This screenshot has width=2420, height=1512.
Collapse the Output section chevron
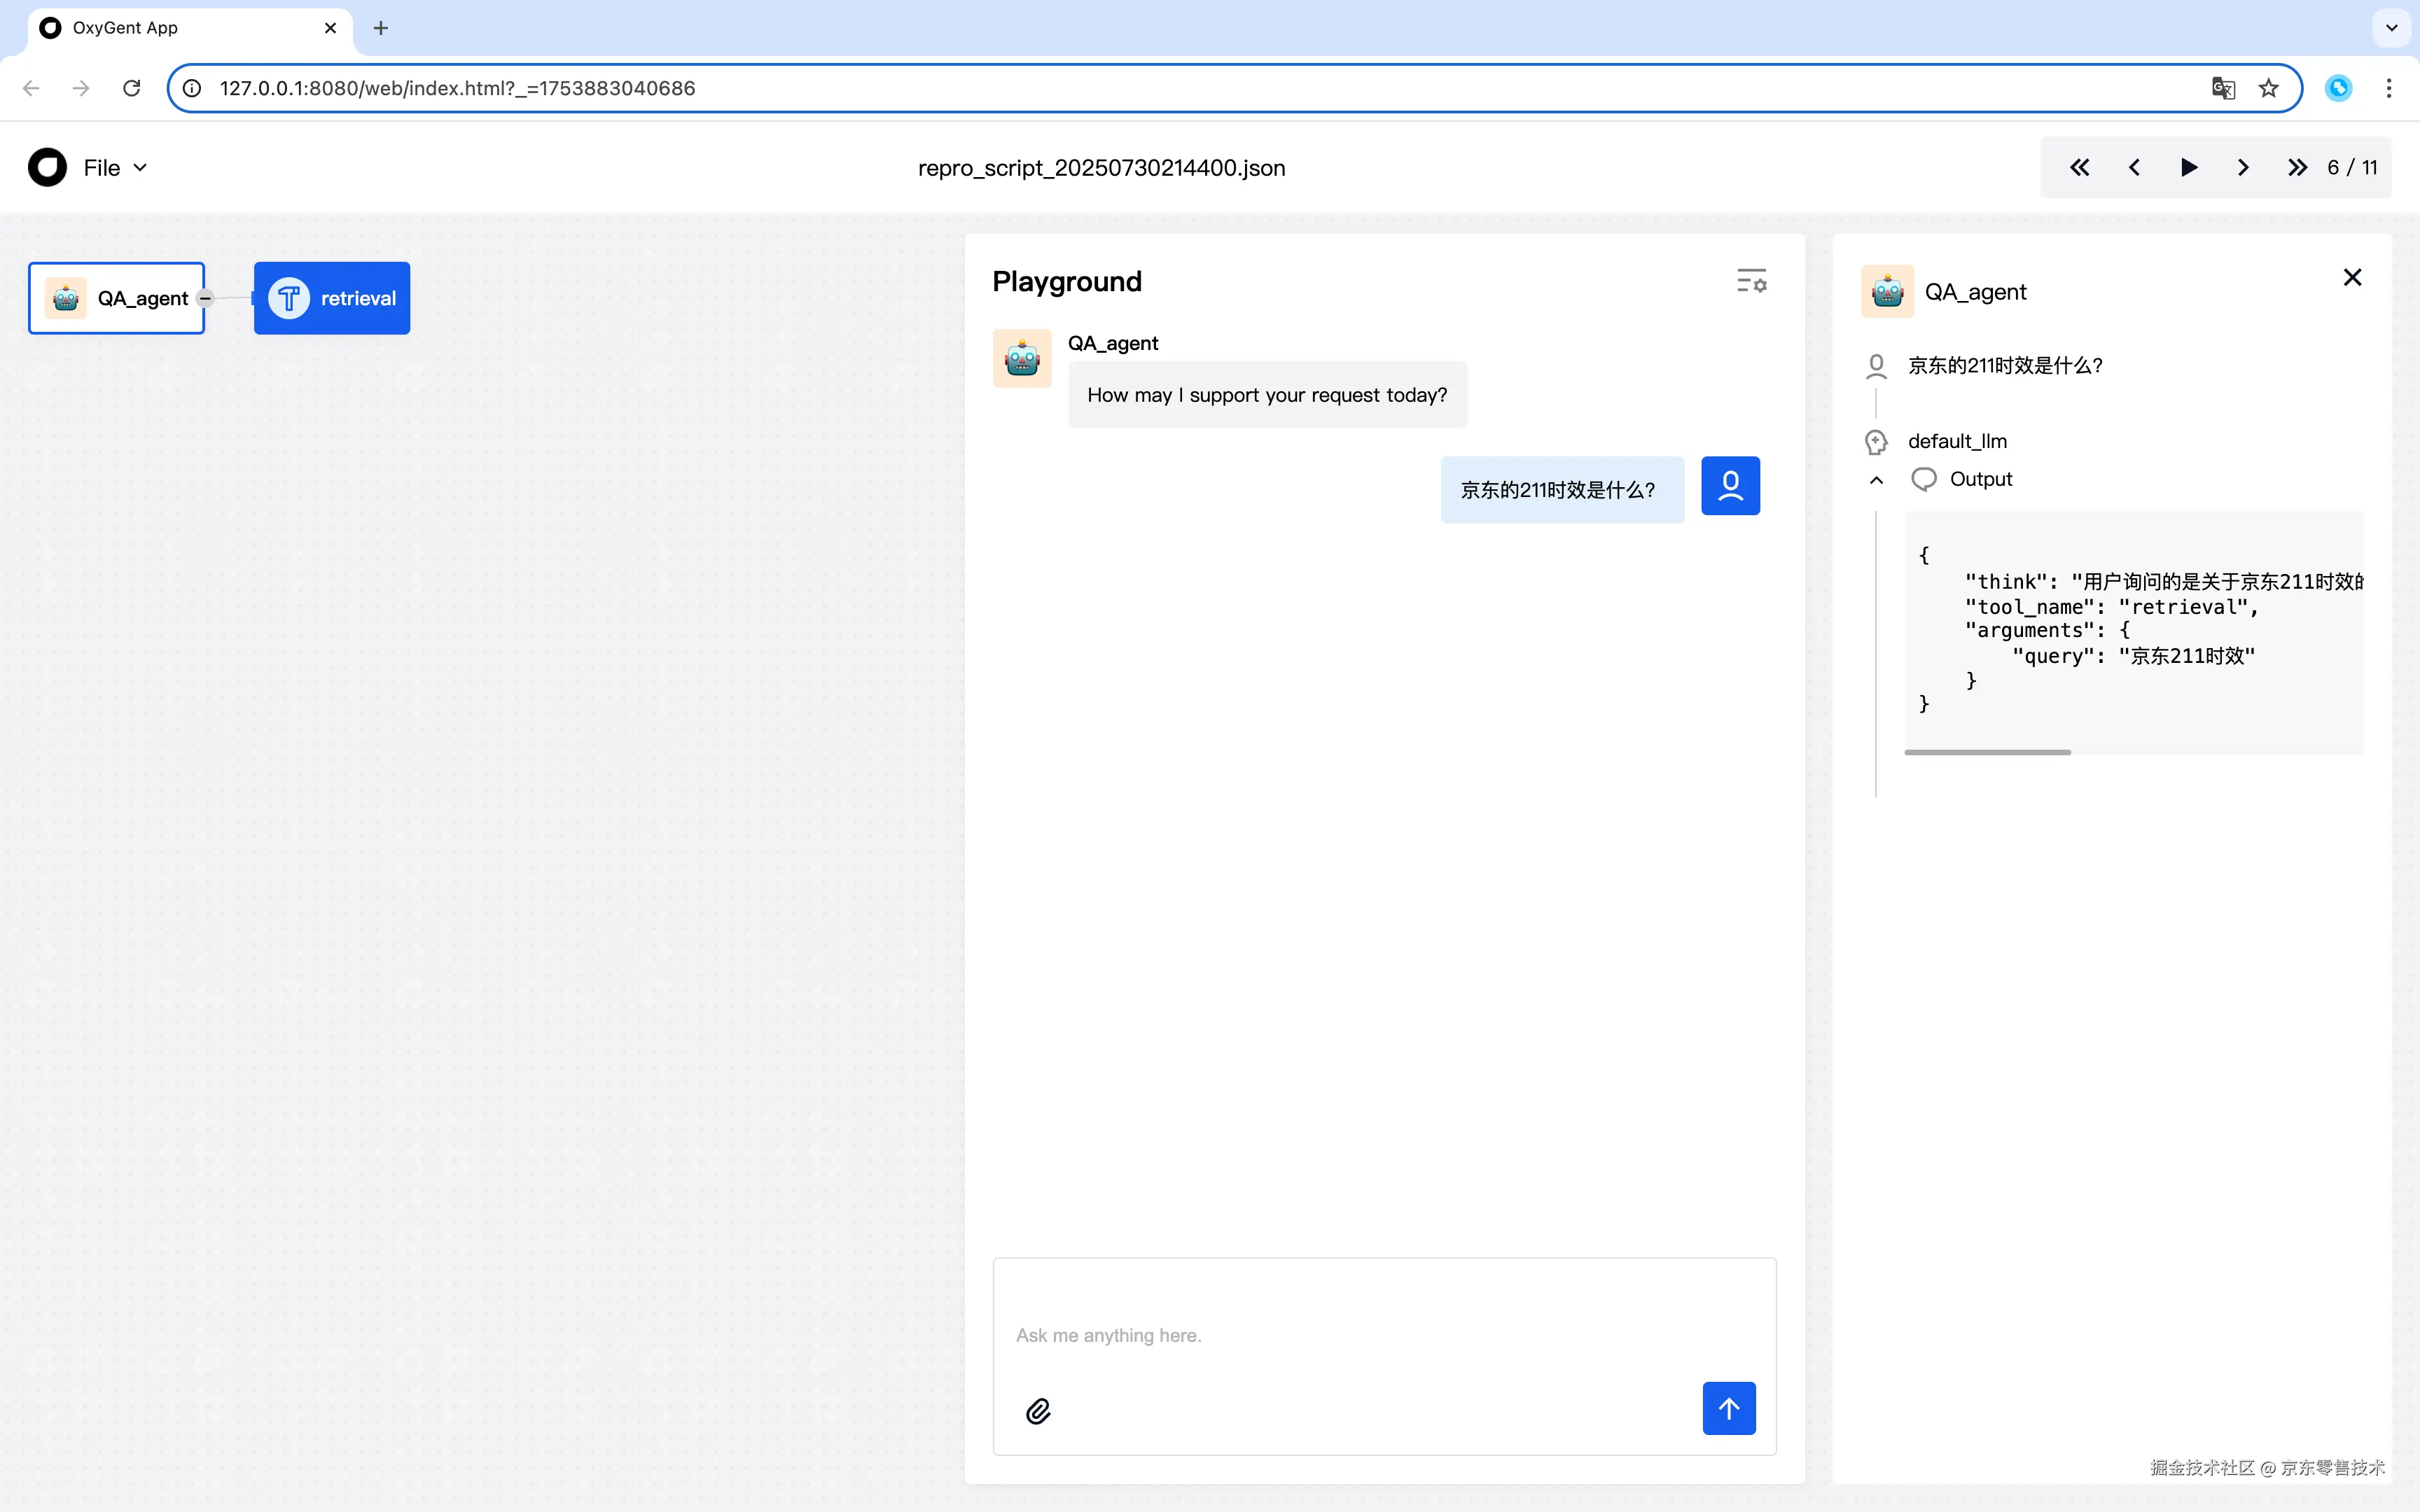1876,480
